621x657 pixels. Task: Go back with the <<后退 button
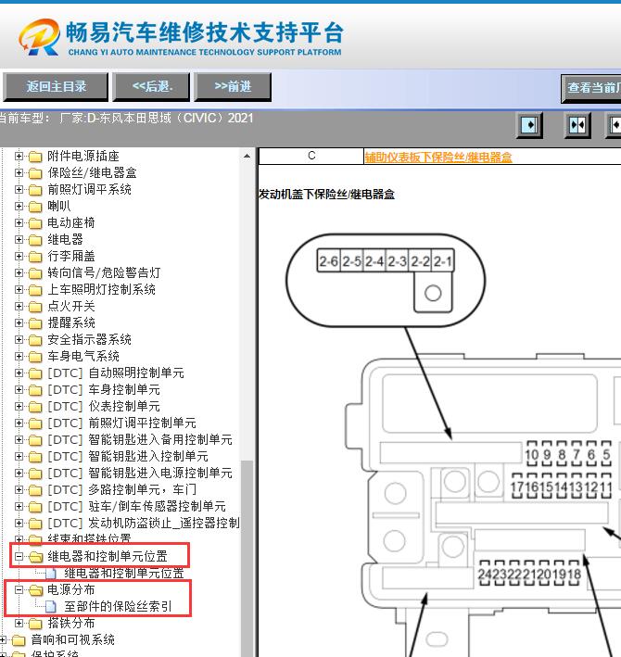[x=152, y=87]
